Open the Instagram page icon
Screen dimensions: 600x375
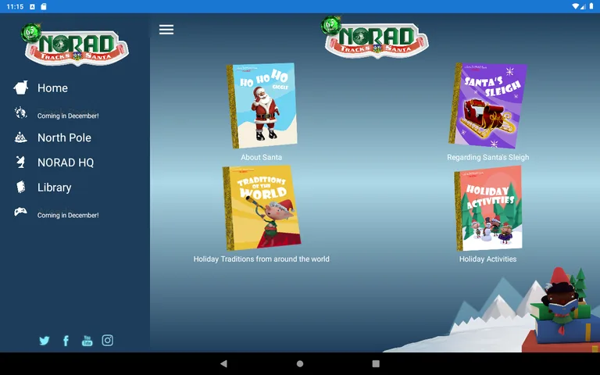tap(108, 340)
